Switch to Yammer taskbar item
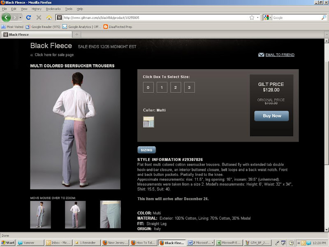This screenshot has width=329, height=247. tap(30, 242)
